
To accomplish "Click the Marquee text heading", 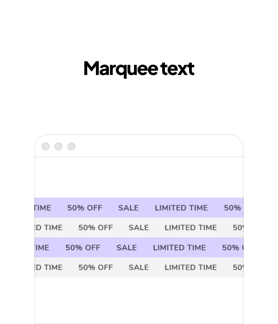I will [139, 69].
